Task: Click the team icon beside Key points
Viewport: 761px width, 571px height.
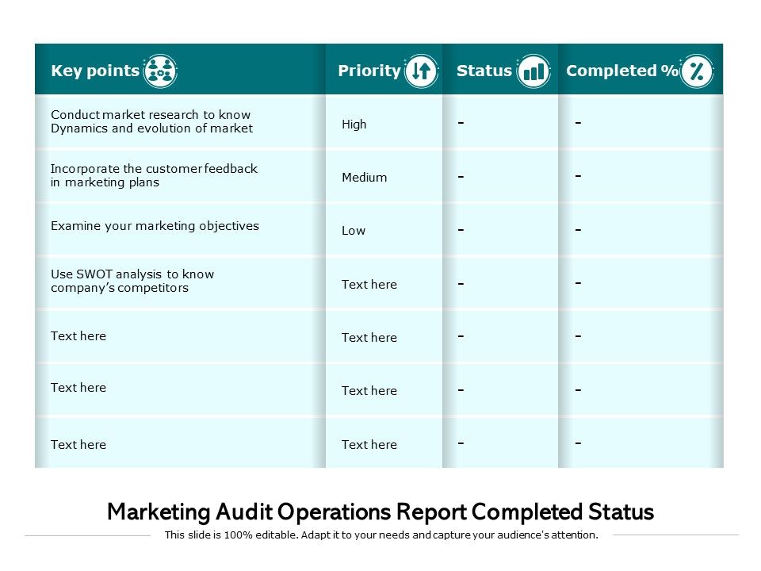Action: click(160, 71)
